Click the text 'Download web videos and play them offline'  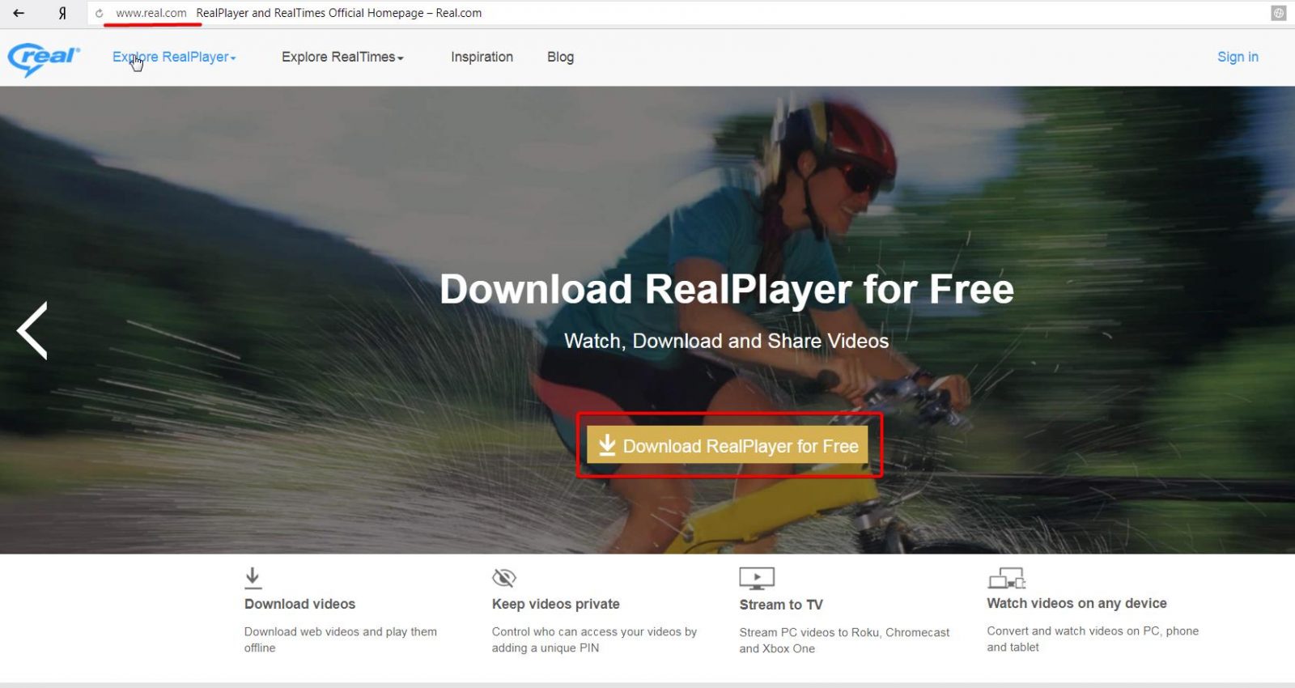coord(341,639)
